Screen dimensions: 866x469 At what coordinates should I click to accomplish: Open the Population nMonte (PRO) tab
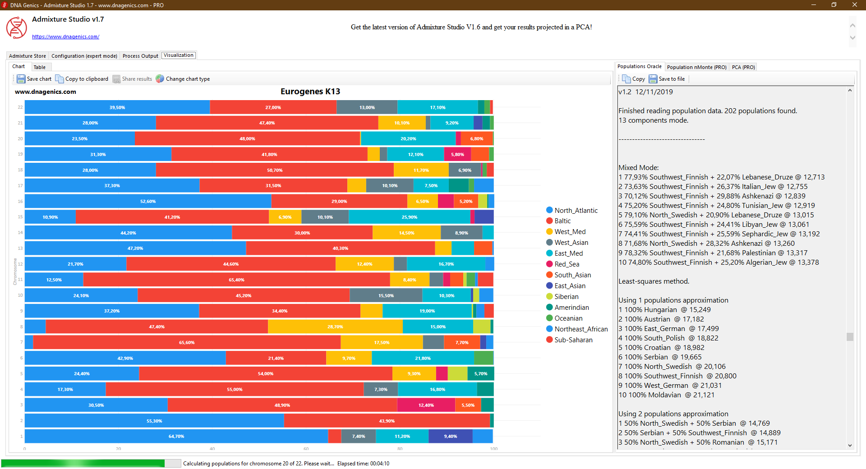tap(696, 67)
